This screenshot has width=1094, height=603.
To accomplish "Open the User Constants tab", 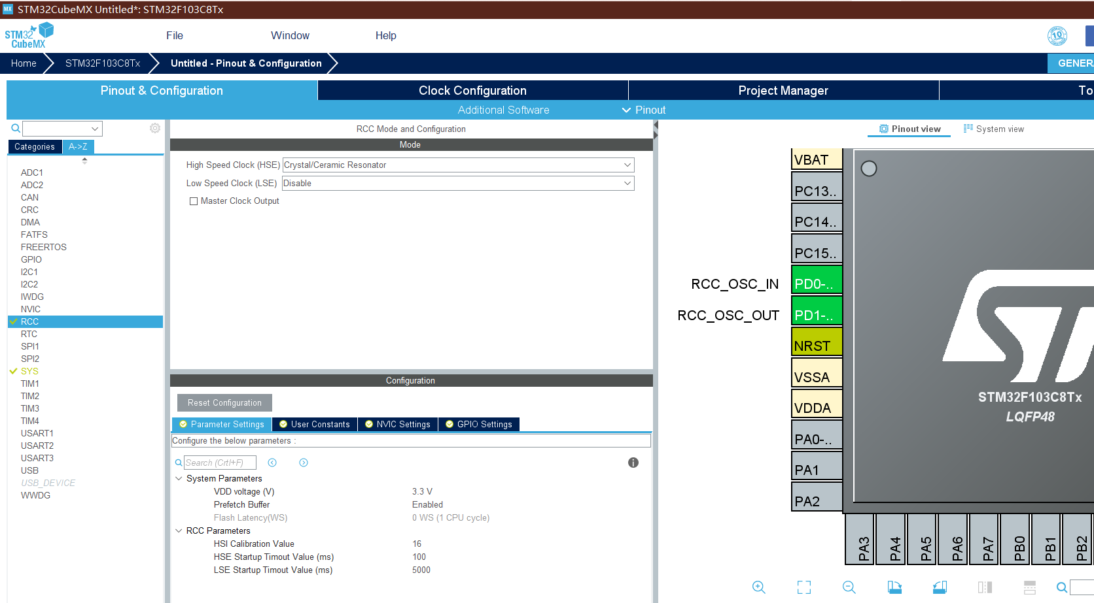I will [315, 425].
